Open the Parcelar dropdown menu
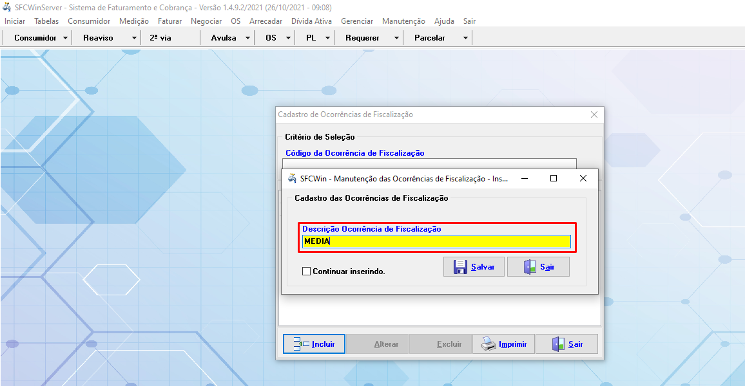Screen dimensions: 745x386 pos(465,37)
